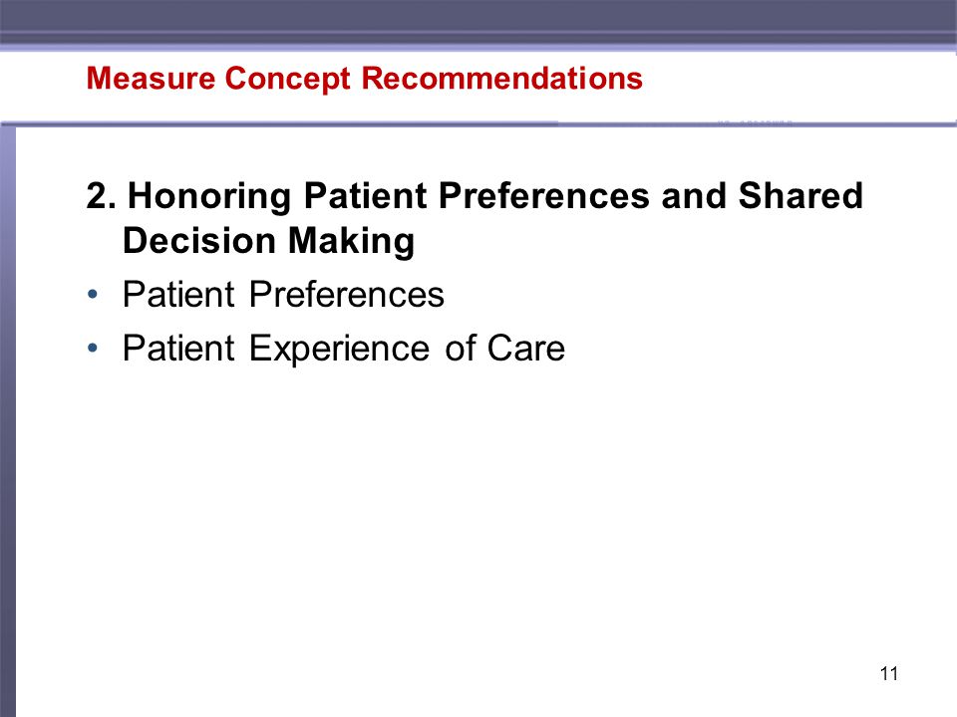957x717 pixels.
Task: Click the dark blue header bar
Action: pyautogui.click(x=478, y=23)
